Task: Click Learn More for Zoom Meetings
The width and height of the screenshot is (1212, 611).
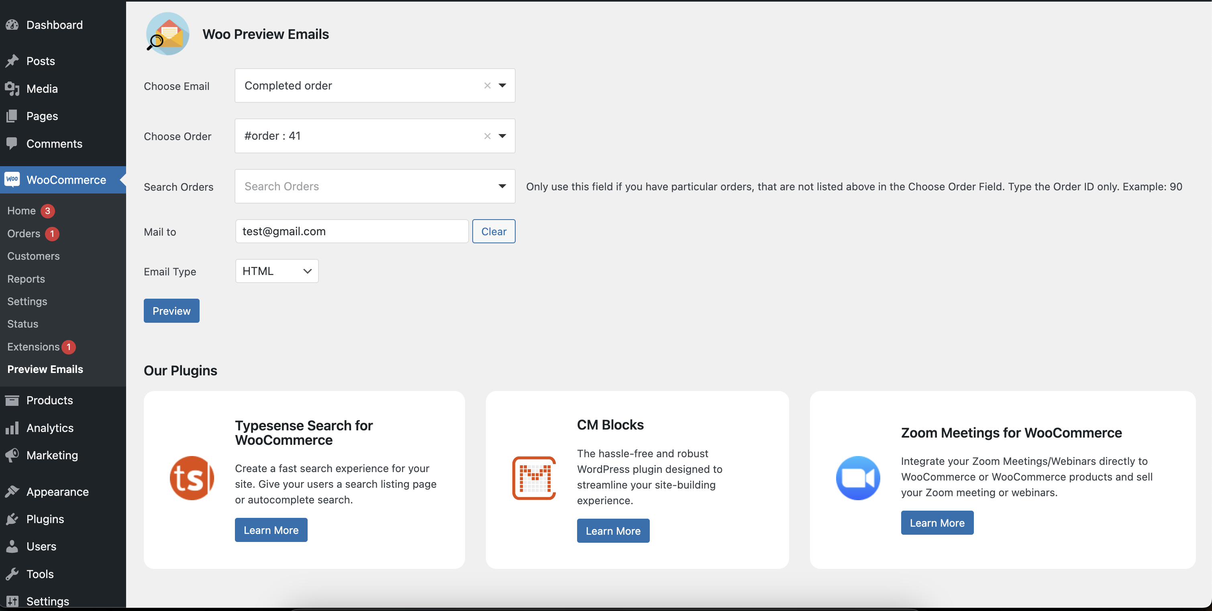Action: (937, 523)
